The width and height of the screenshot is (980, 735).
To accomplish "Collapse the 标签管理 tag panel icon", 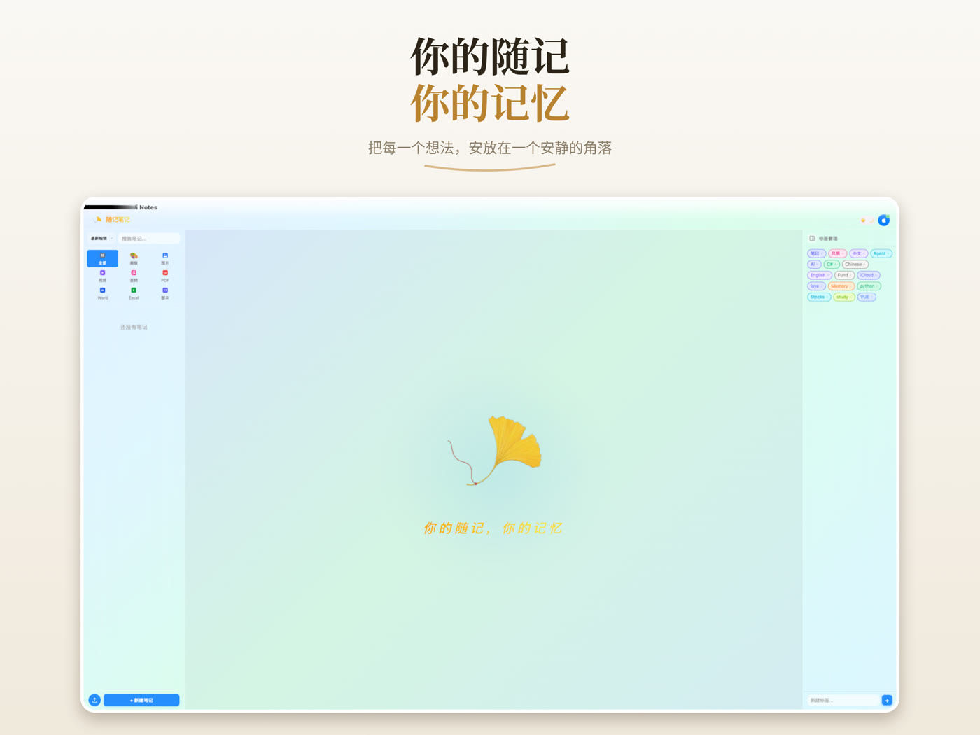I will tap(812, 239).
